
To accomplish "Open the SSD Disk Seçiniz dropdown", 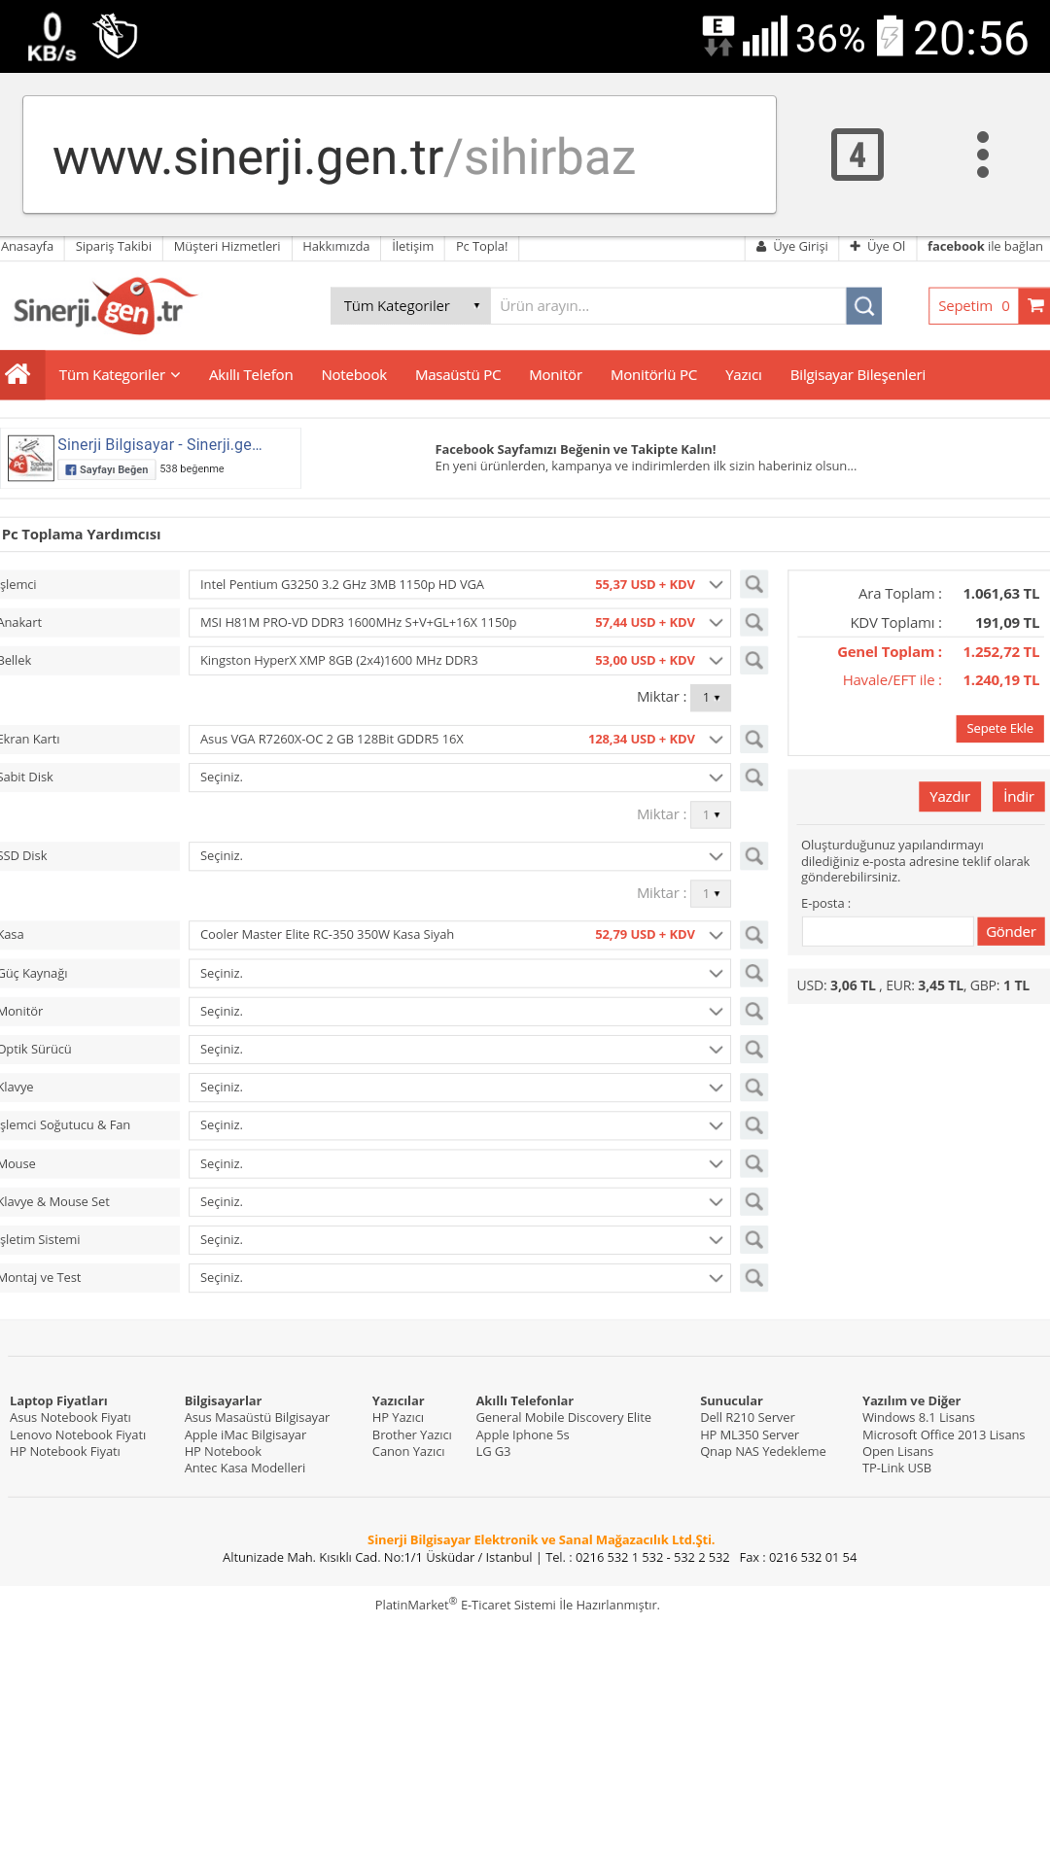I will click(460, 856).
